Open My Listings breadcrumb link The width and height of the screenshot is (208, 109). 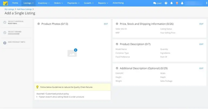click(9, 9)
